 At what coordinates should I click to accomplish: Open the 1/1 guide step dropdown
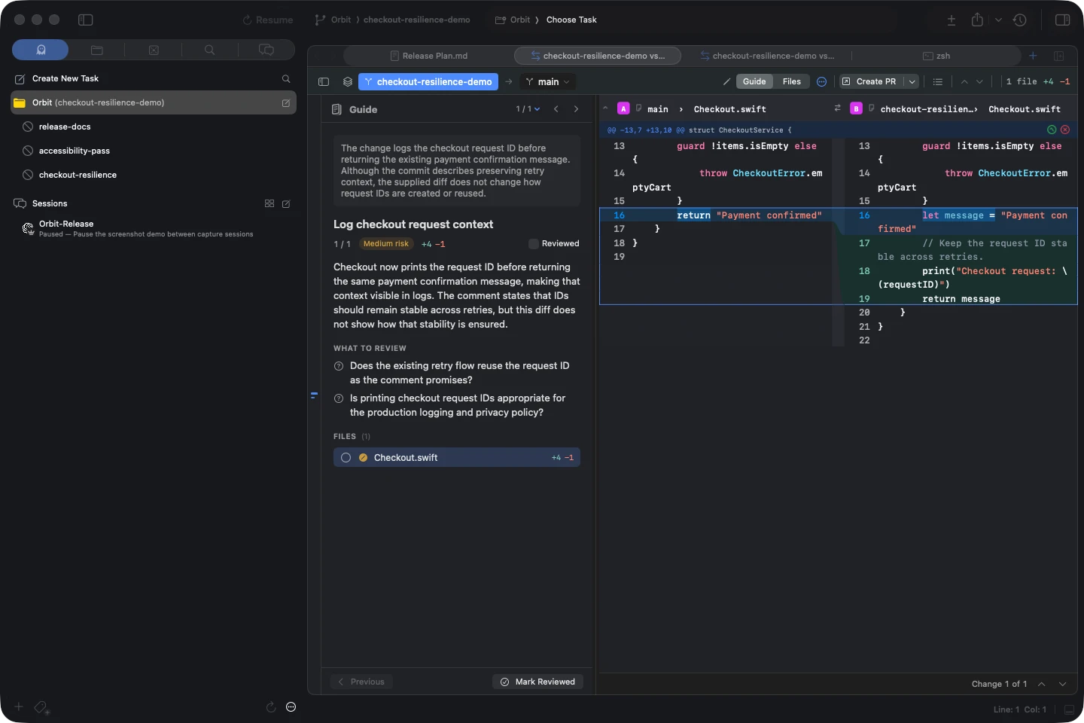coord(528,109)
